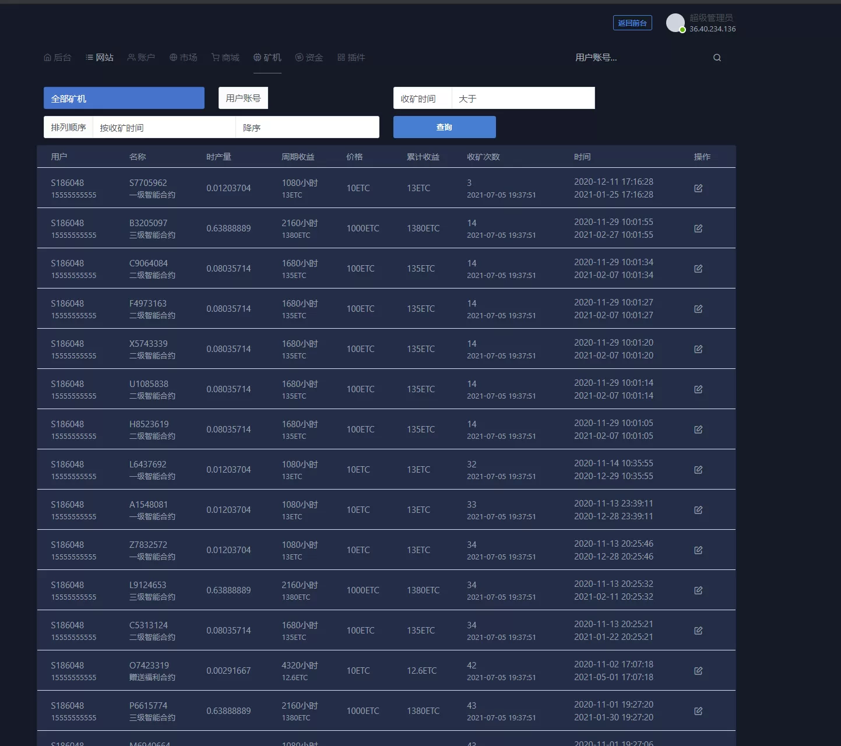Image resolution: width=841 pixels, height=746 pixels.
Task: Open the 大于 comparison dropdown
Action: coord(523,98)
